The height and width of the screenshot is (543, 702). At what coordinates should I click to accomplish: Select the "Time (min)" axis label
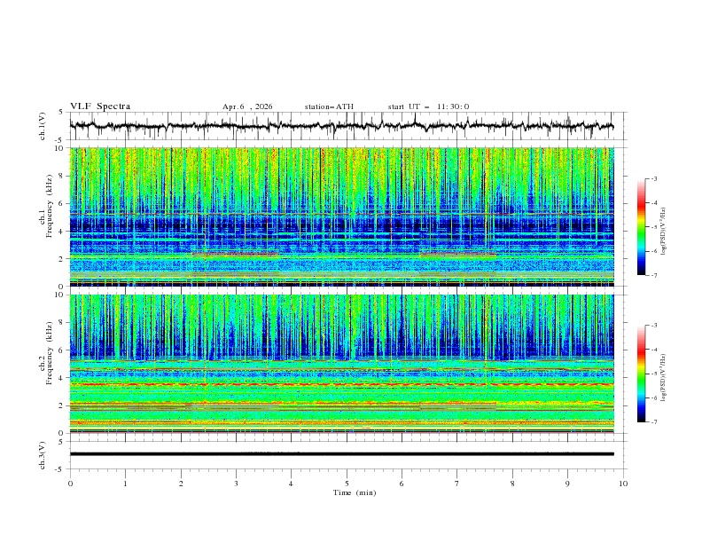(x=355, y=492)
